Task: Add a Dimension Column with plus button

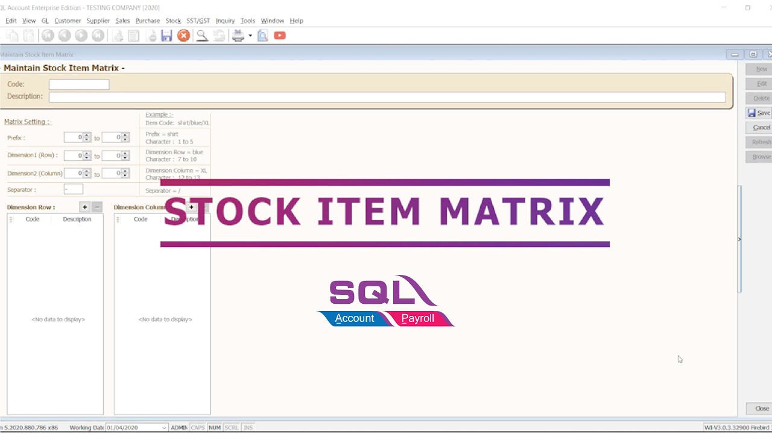Action: (191, 207)
